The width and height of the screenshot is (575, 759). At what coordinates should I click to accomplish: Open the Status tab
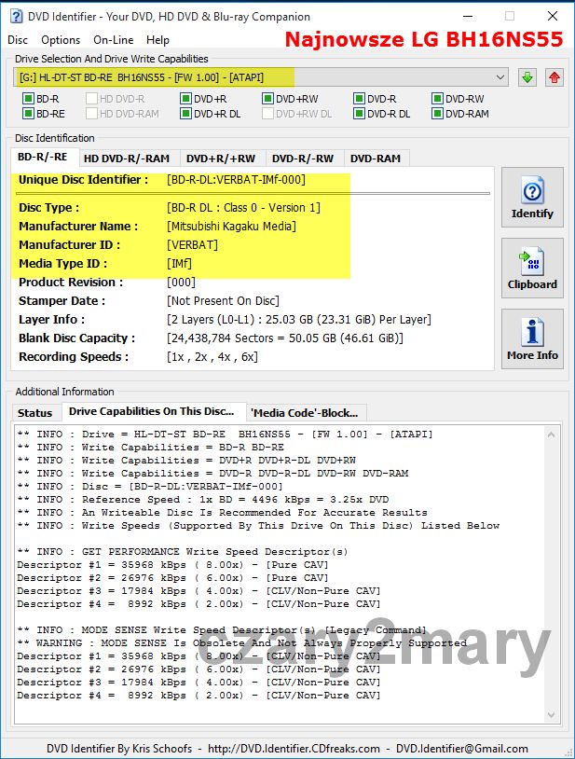(34, 413)
